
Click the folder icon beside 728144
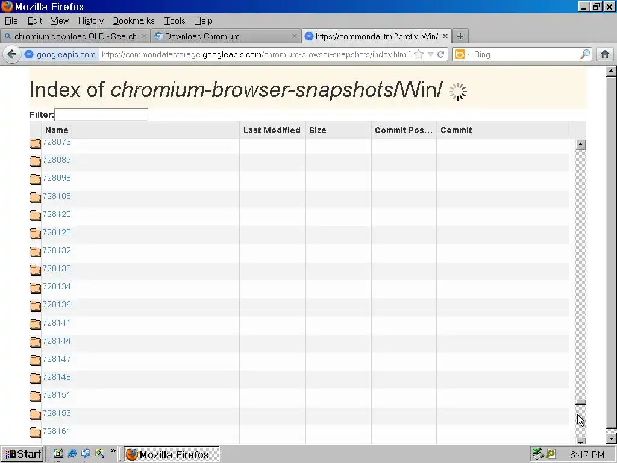click(35, 342)
